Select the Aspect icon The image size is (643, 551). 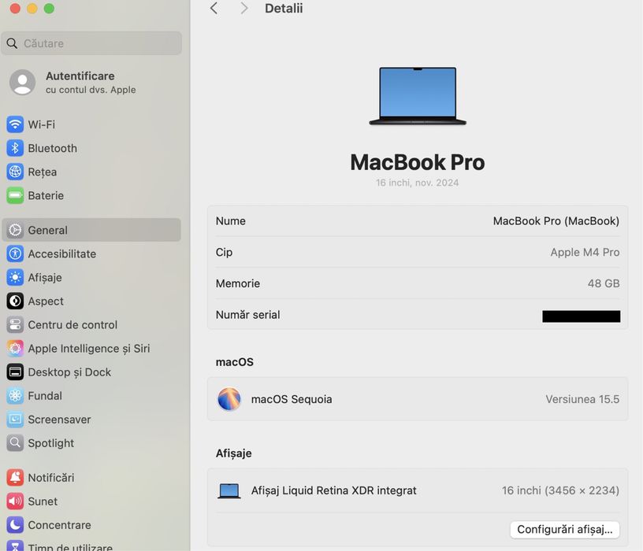click(15, 301)
